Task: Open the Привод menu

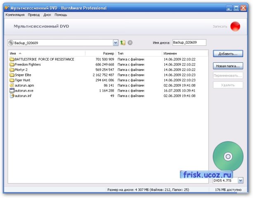Action: point(34,15)
